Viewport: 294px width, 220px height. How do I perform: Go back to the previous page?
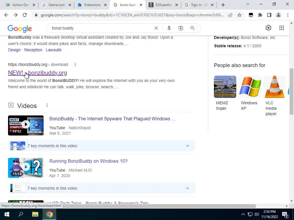6,15
